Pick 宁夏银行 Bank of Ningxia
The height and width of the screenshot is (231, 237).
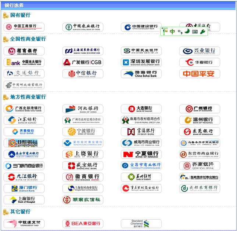(141, 154)
